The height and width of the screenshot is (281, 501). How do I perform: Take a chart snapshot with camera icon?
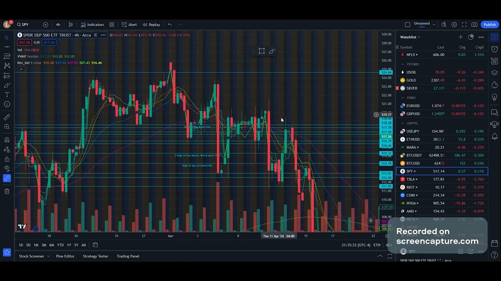tap(474, 25)
